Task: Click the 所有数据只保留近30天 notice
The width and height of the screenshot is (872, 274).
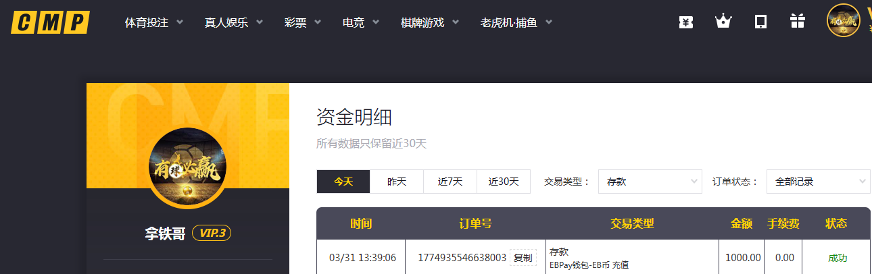Action: [372, 144]
